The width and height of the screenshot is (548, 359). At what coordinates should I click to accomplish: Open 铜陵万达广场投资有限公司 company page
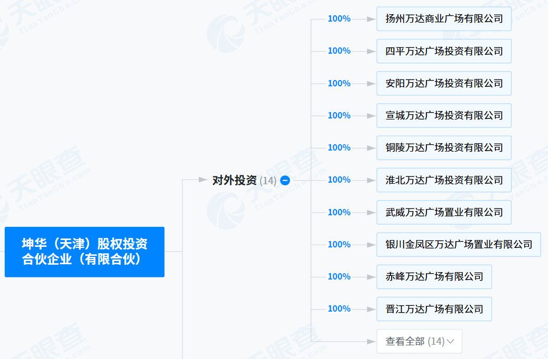(444, 147)
